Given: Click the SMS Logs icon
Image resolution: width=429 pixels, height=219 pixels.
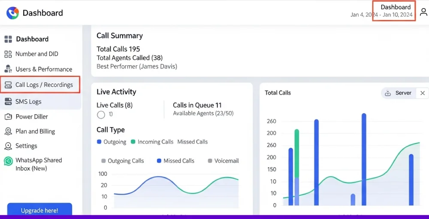Looking at the screenshot, I should pyautogui.click(x=8, y=101).
